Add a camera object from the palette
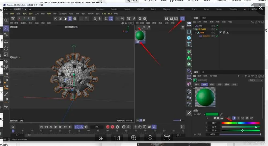268x146 pixels. tap(189, 98)
